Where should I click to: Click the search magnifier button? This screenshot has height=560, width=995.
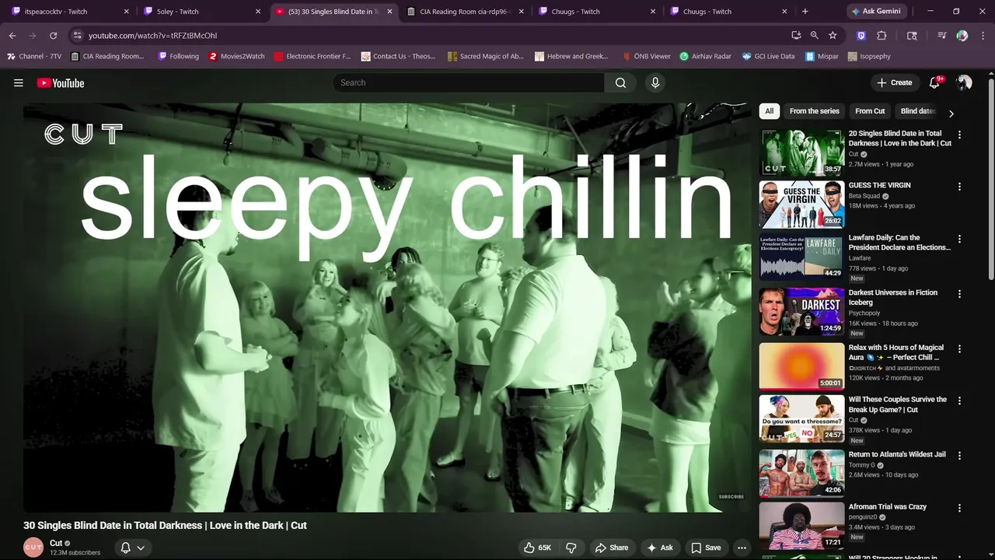click(x=620, y=82)
